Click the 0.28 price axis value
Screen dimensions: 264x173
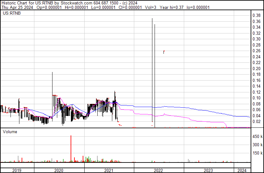tap(256, 45)
